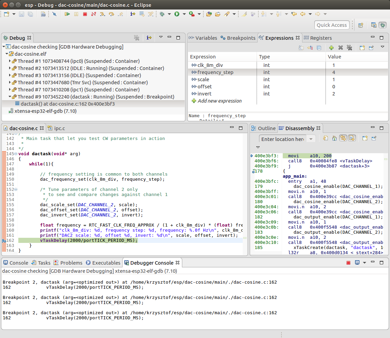This screenshot has height=338, width=390.
Task: Open the ipc.c editor tab
Action: click(59, 128)
